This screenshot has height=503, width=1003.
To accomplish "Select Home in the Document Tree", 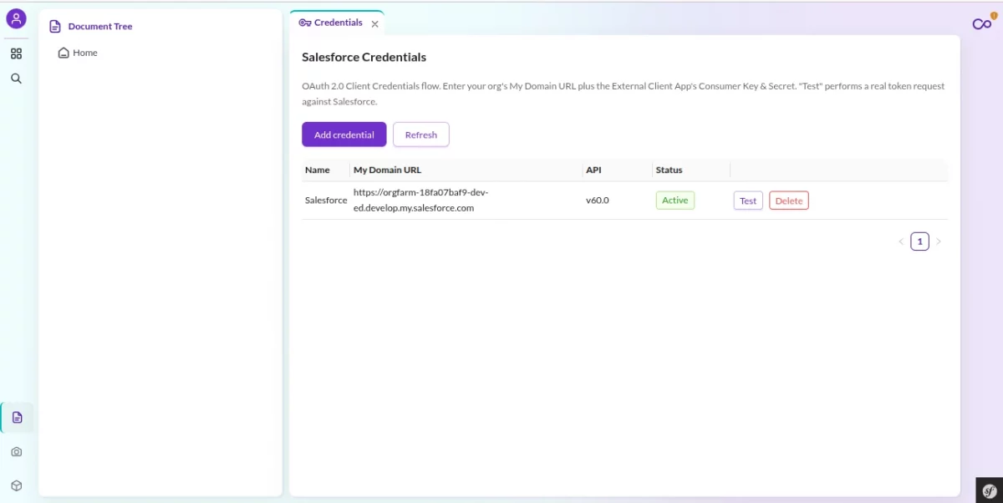I will pyautogui.click(x=85, y=53).
